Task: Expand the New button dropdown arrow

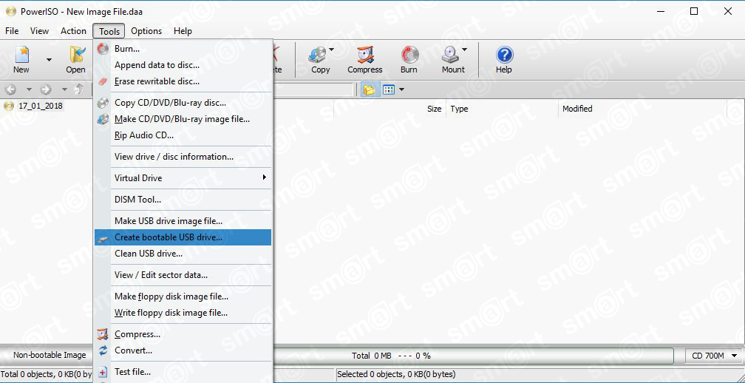Action: 49,60
